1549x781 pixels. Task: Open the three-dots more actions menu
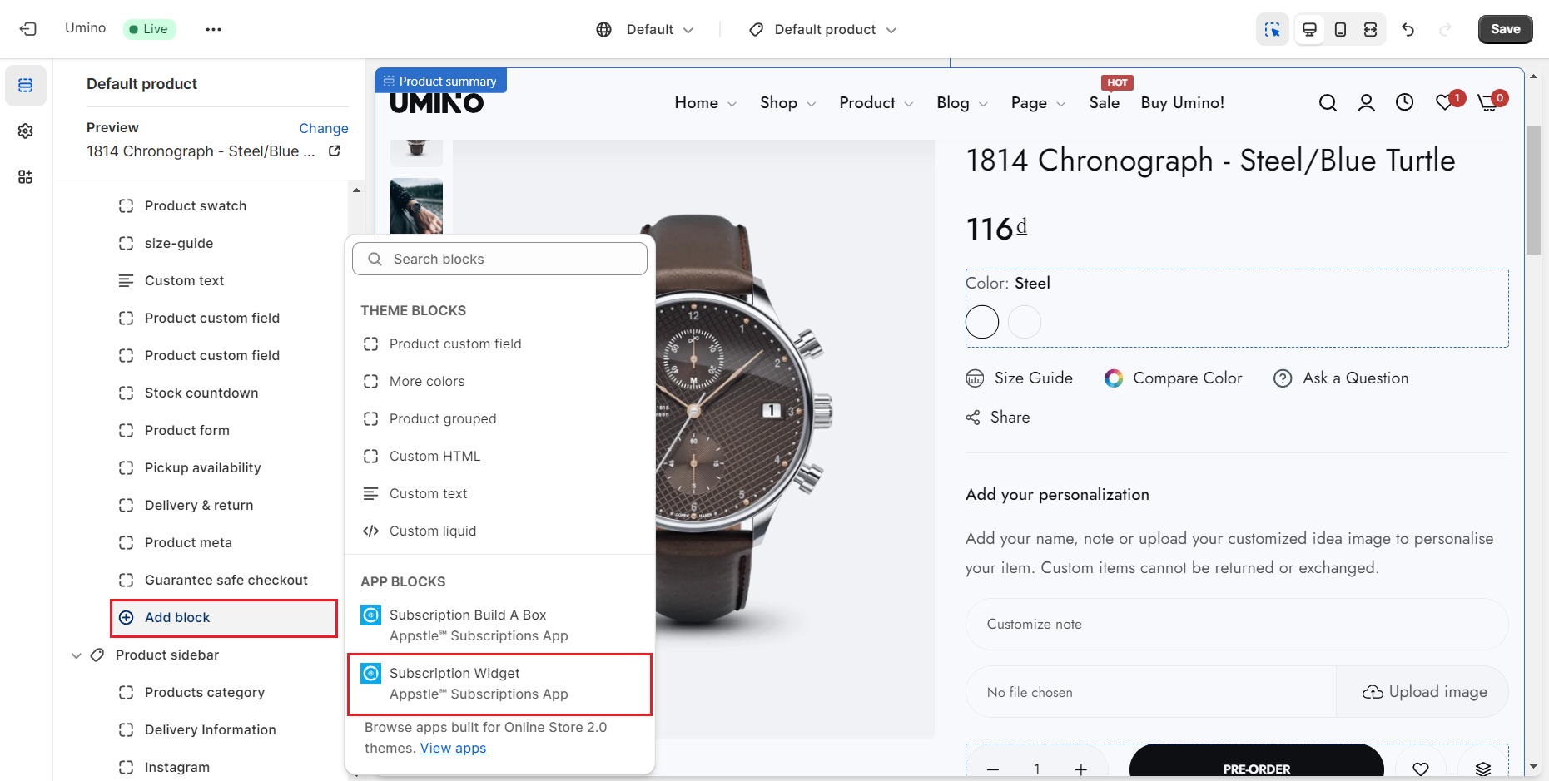coord(214,29)
